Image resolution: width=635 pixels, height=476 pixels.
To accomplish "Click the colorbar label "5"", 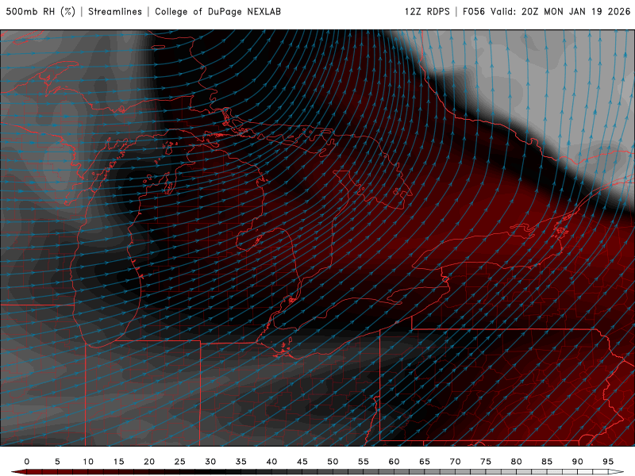I will coord(57,462).
